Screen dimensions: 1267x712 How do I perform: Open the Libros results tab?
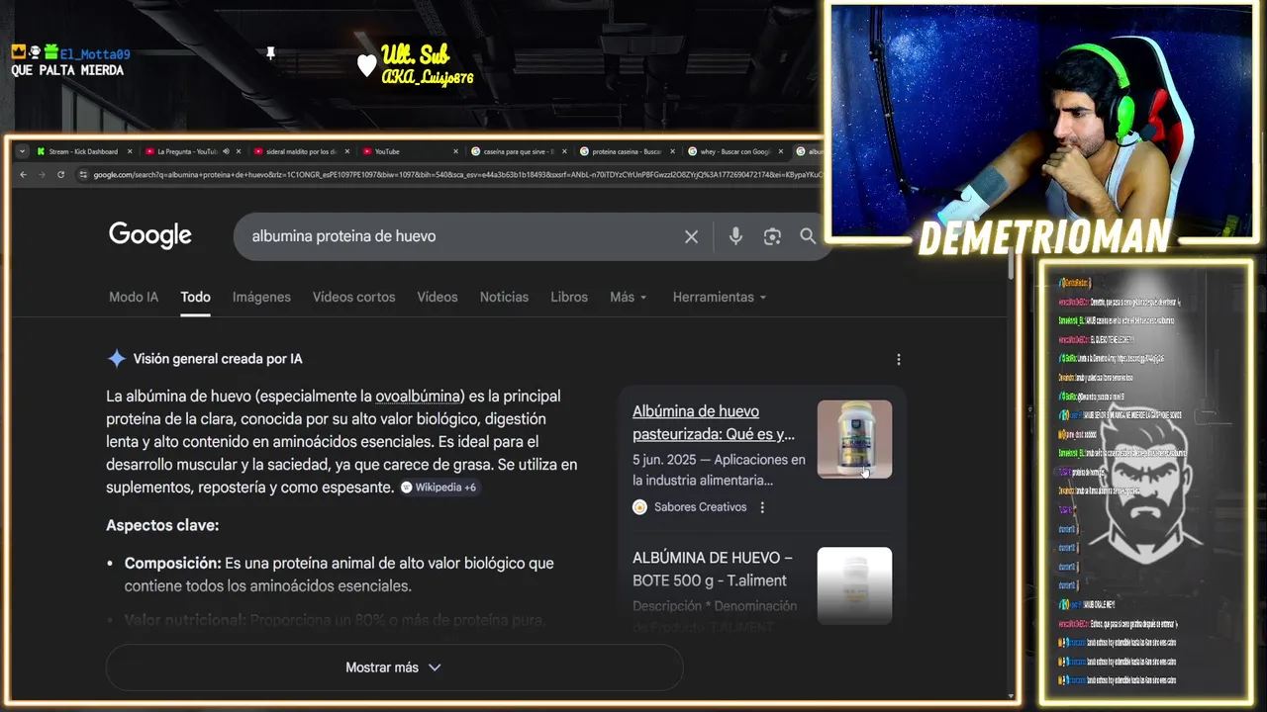click(569, 297)
